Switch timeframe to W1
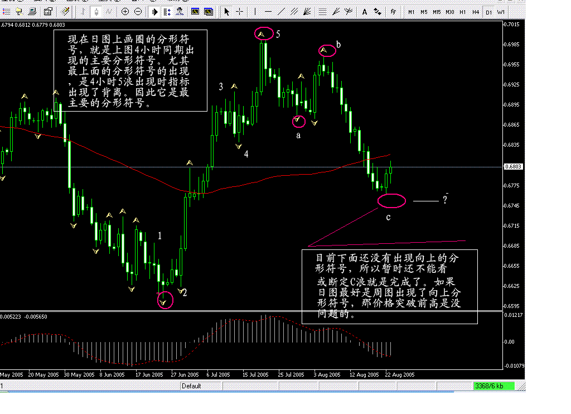The image size is (571, 414). [501, 12]
